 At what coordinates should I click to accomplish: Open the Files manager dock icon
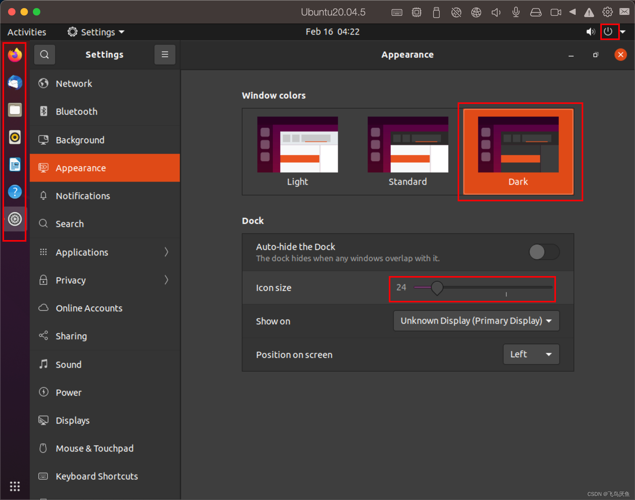tap(15, 110)
